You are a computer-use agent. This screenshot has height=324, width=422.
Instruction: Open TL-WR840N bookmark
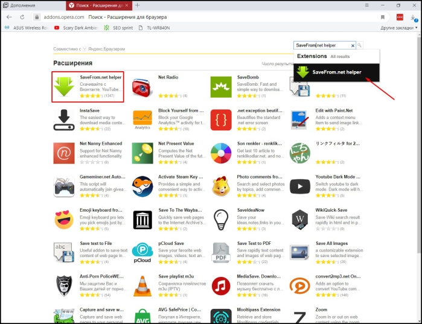click(155, 28)
